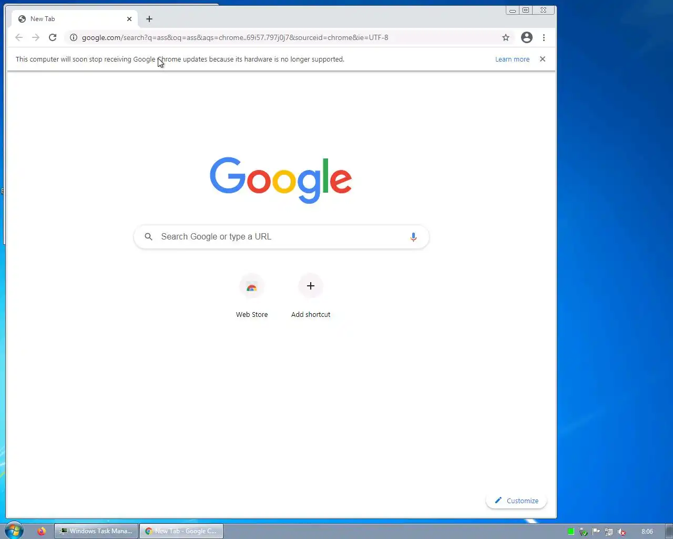Click the Google logo
This screenshot has width=673, height=539.
281,180
